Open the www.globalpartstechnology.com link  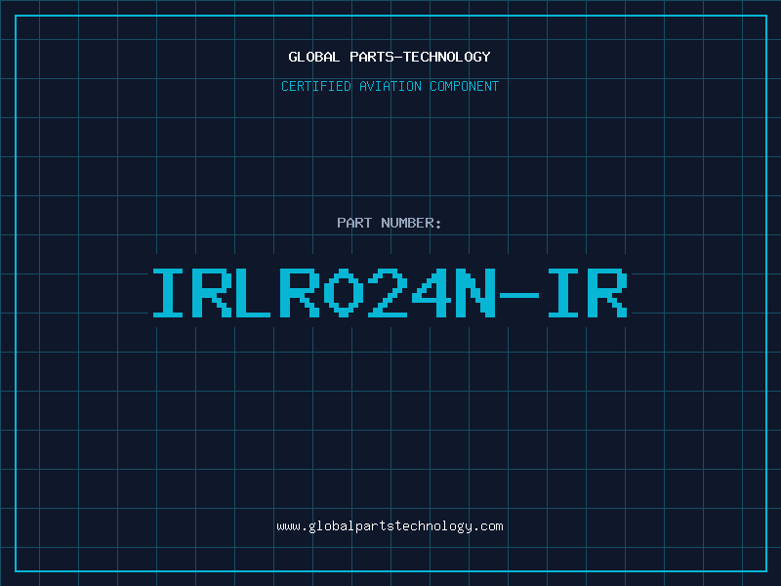coord(390,526)
